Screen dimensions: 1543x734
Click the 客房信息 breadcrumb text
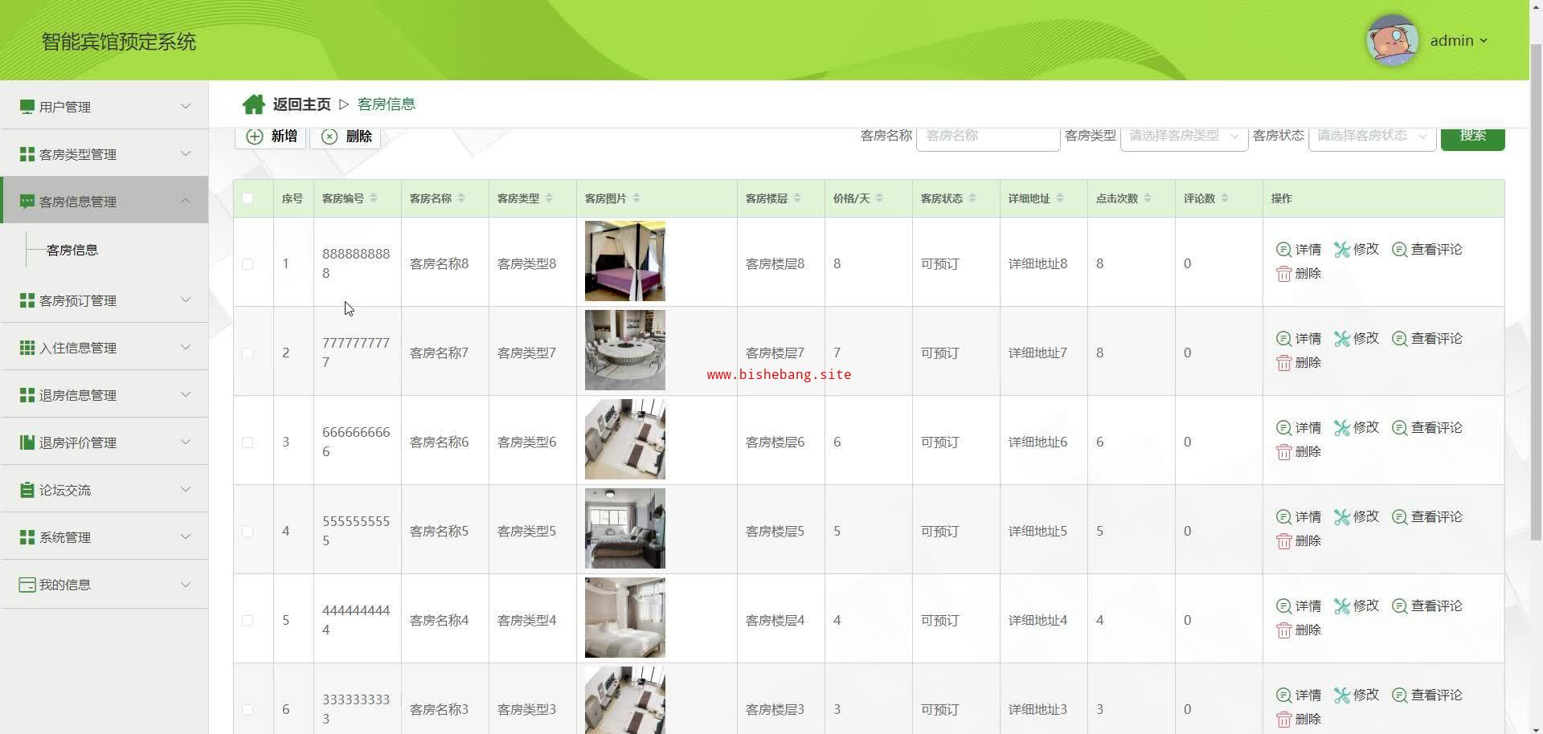coord(387,104)
